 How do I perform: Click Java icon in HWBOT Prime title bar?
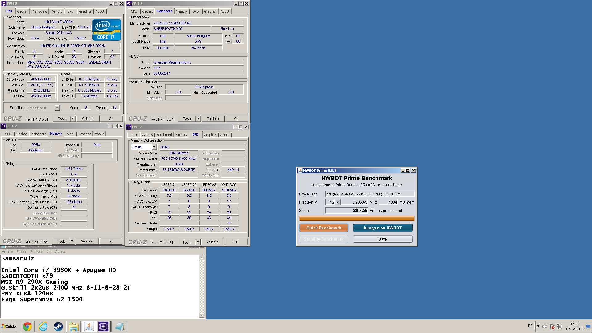(x=300, y=171)
